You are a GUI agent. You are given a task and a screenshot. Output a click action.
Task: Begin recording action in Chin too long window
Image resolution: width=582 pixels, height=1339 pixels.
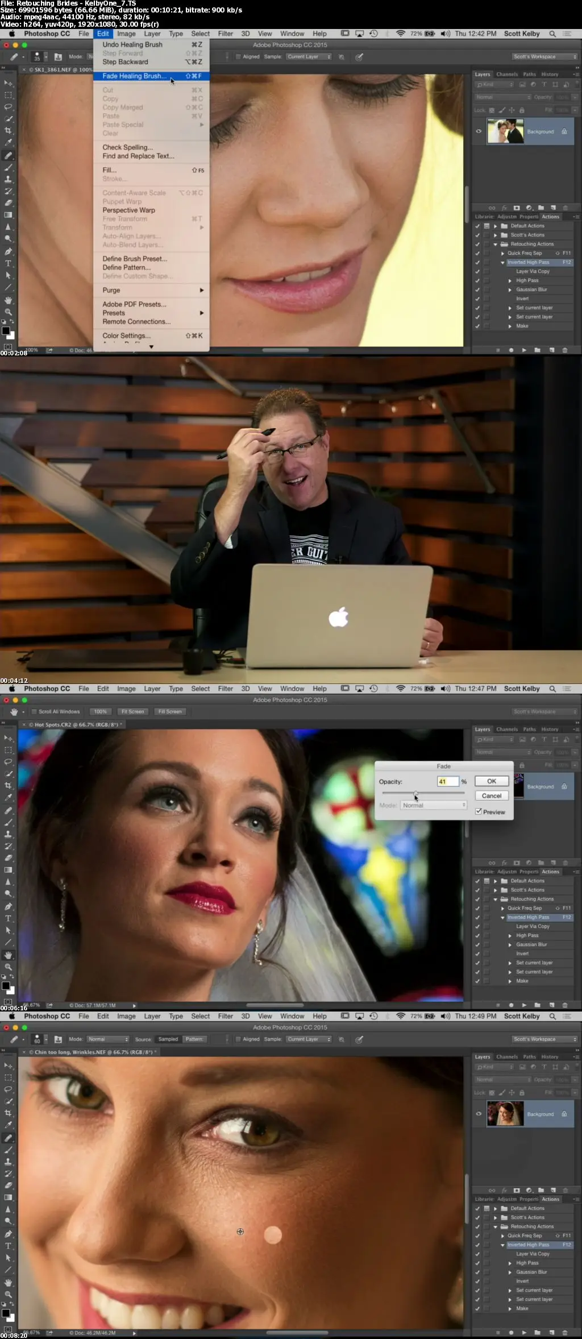tap(511, 1333)
